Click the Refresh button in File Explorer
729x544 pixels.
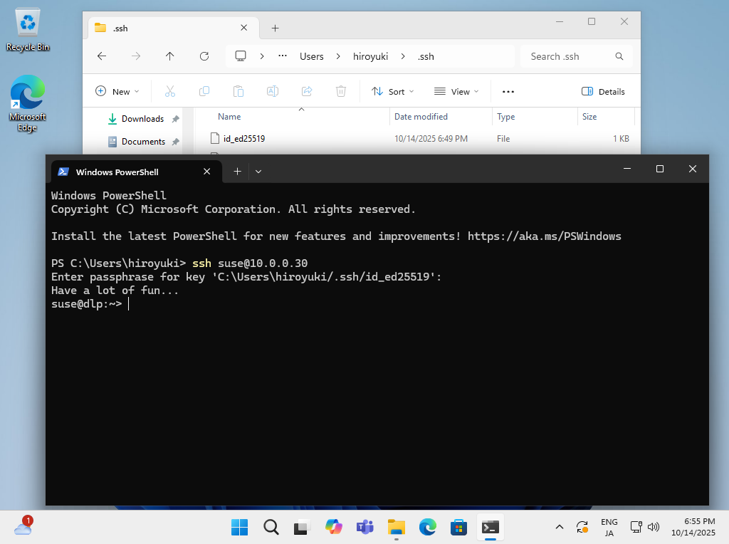tap(204, 56)
